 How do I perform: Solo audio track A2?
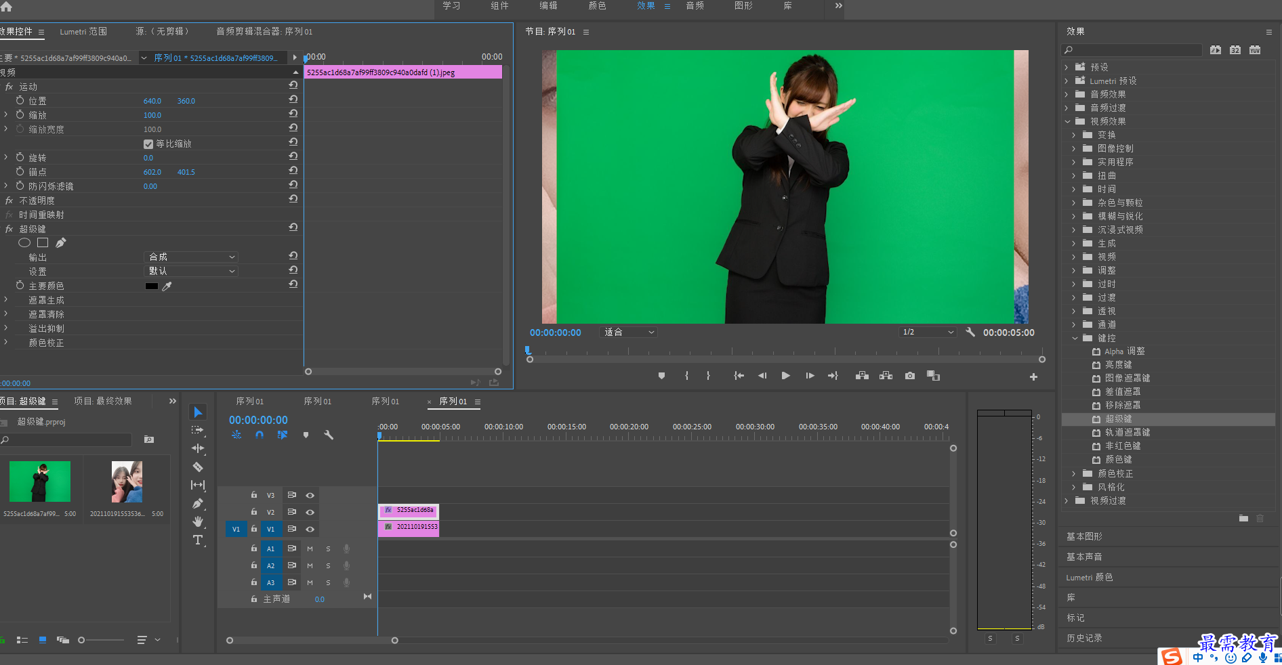[x=329, y=565]
